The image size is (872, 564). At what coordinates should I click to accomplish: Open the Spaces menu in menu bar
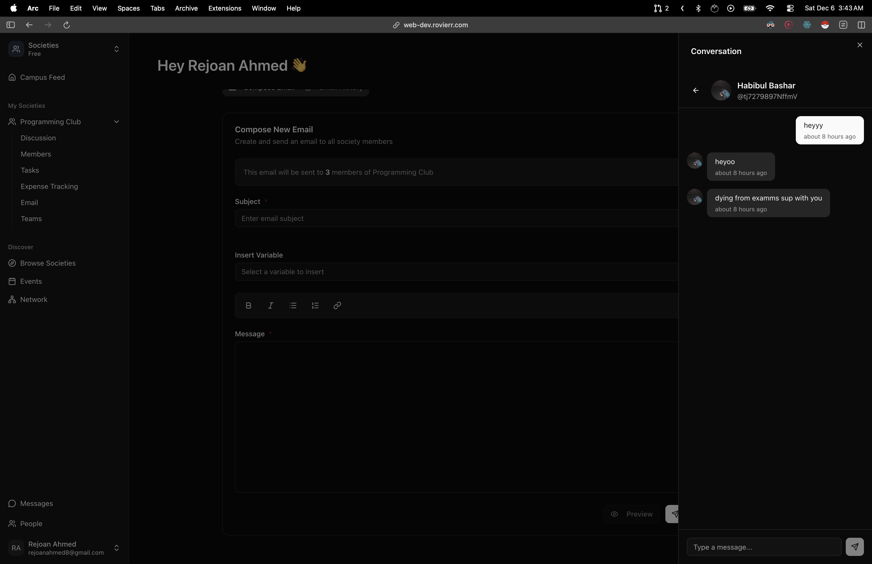128,8
